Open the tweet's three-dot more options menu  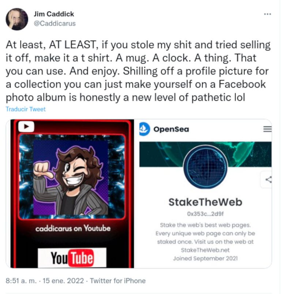267,14
